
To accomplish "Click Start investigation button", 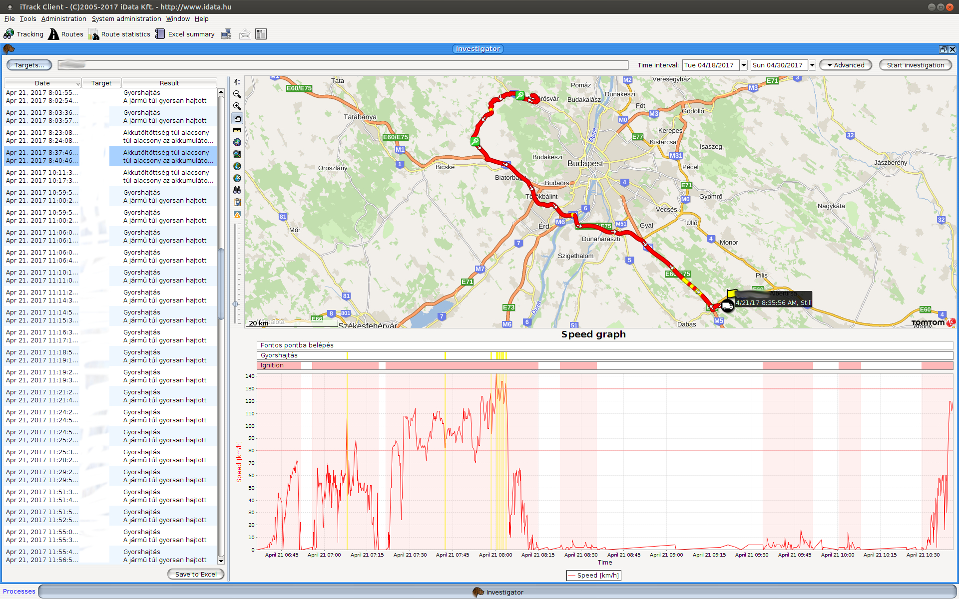I will 915,65.
